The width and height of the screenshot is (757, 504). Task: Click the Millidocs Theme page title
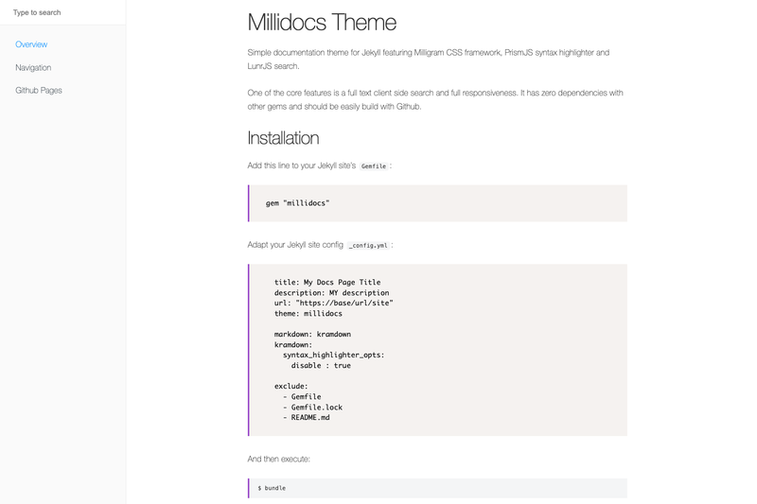322,22
